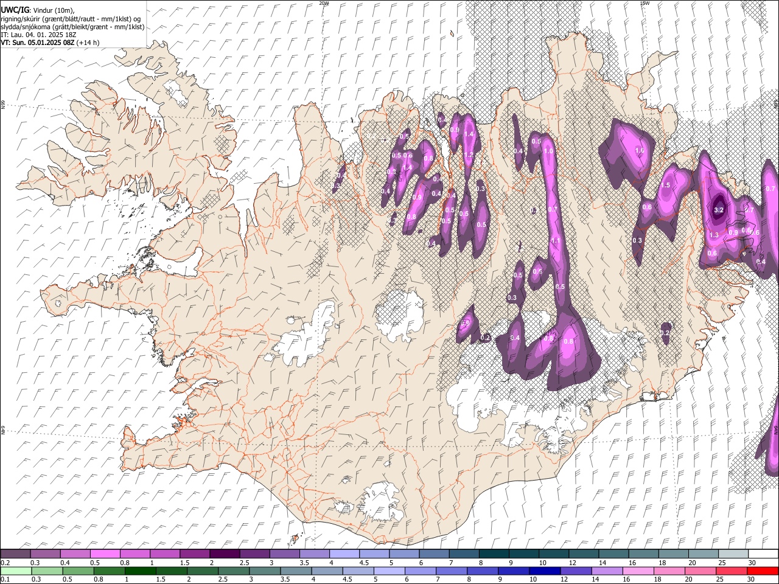This screenshot has width=779, height=584.
Task: Click the '4.5' label in the lower legend row
Action: click(x=348, y=580)
